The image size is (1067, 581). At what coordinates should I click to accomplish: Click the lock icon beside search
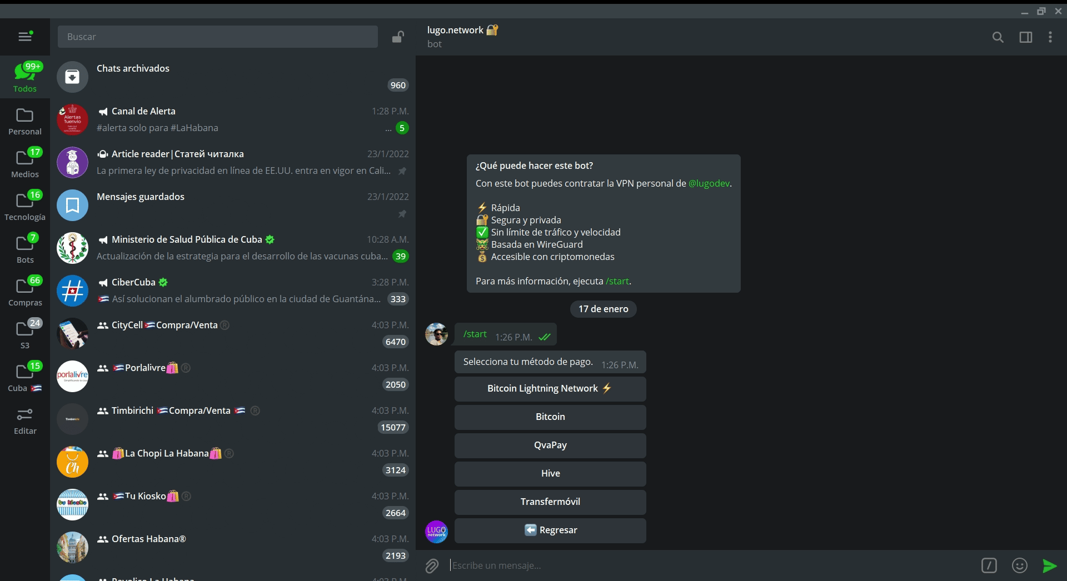click(x=397, y=37)
